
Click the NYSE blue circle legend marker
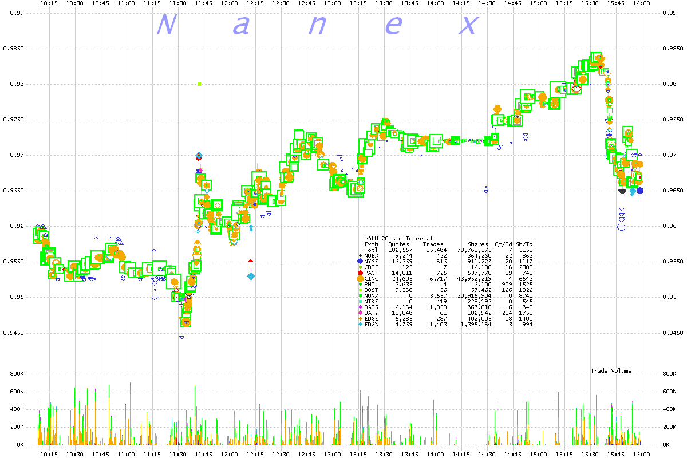pos(360,261)
